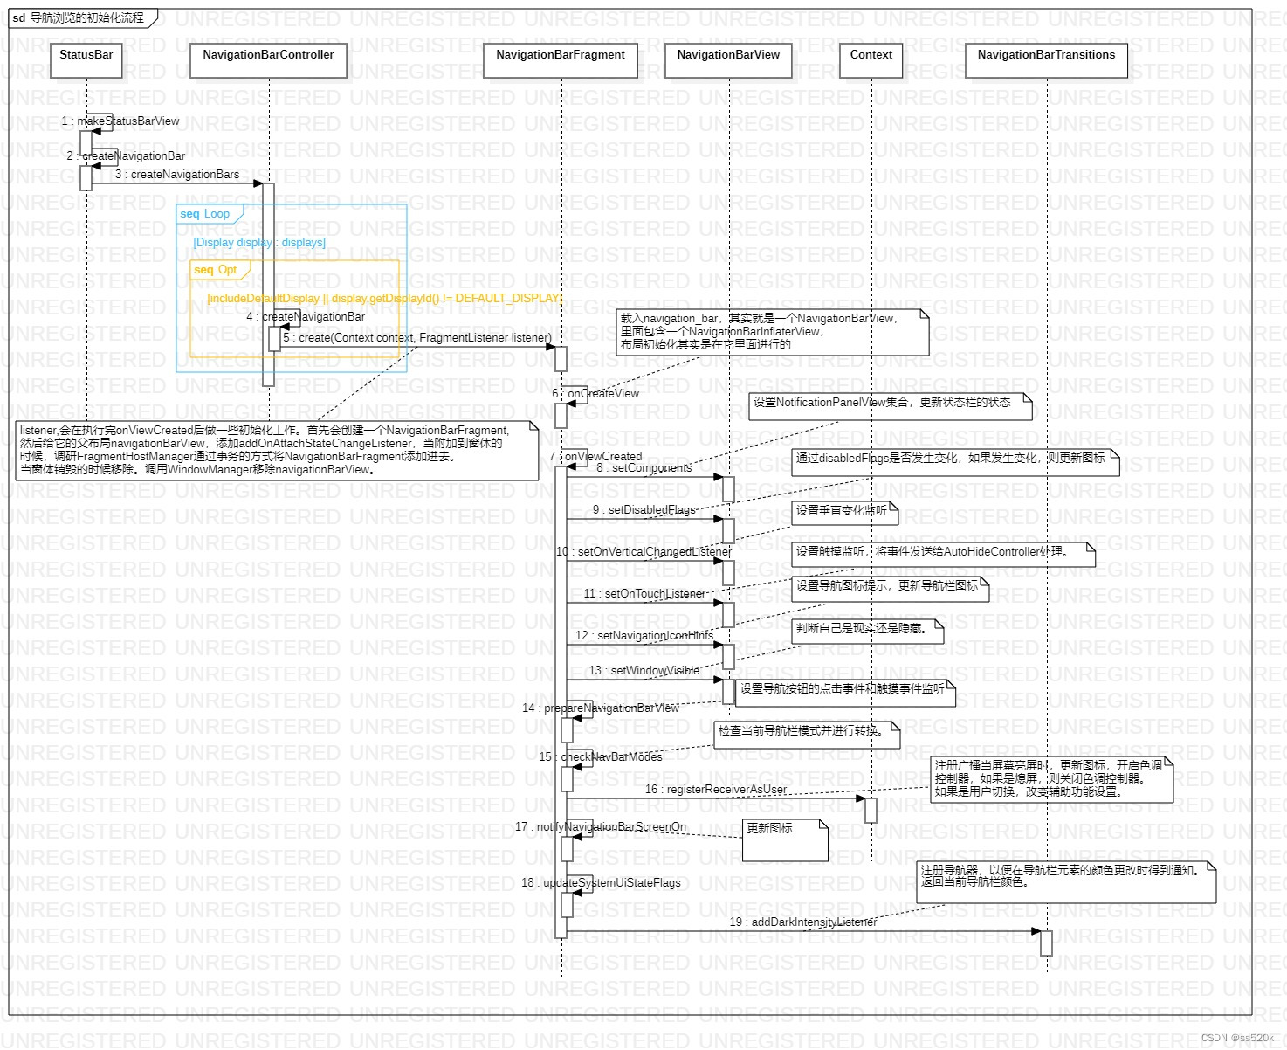
Task: Click message 1 makeStatusBarView
Action: tap(120, 121)
